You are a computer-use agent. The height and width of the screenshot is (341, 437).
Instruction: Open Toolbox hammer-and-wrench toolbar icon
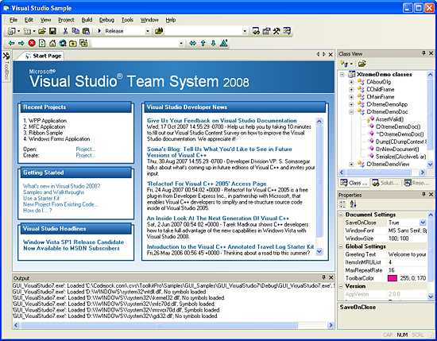277,31
